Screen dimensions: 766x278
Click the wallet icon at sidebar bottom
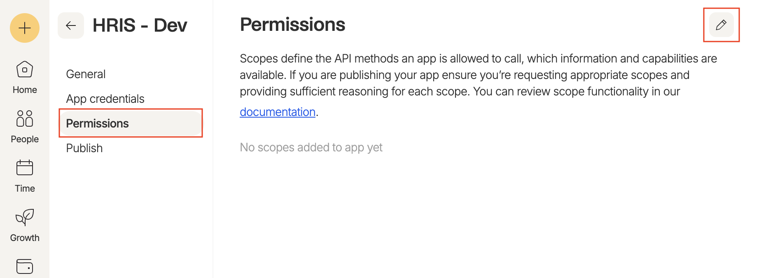point(24,266)
